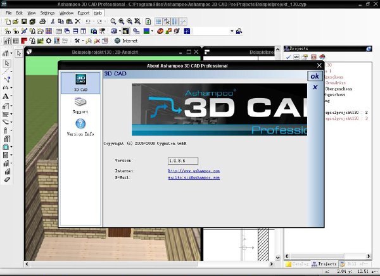Viewport: 380px width, 276px height.
Task: Select Version Info in About sidebar
Action: (x=80, y=127)
